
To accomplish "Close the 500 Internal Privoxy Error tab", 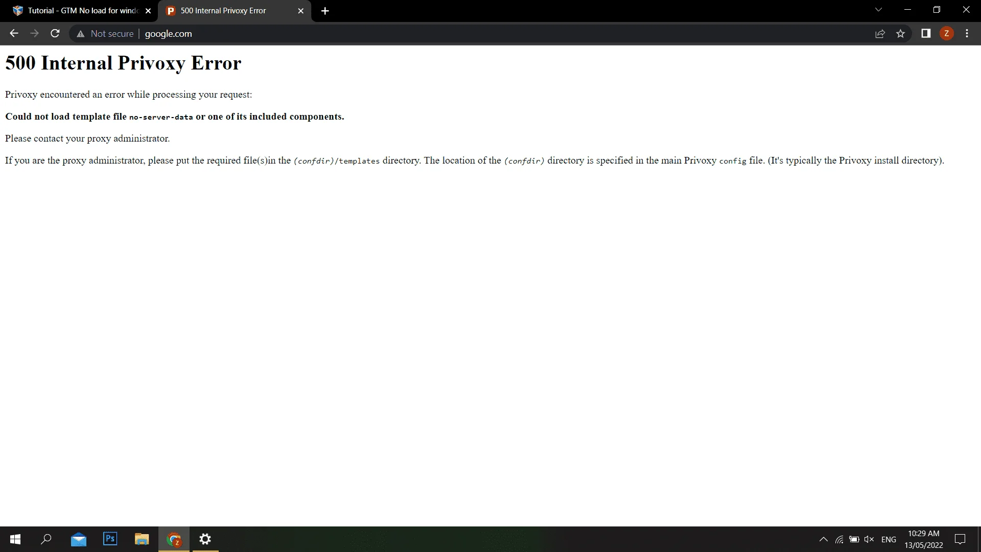I will [x=301, y=11].
